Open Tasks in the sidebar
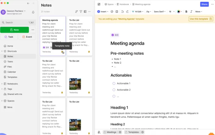This screenshot has width=215, height=135. [x=10, y=61]
